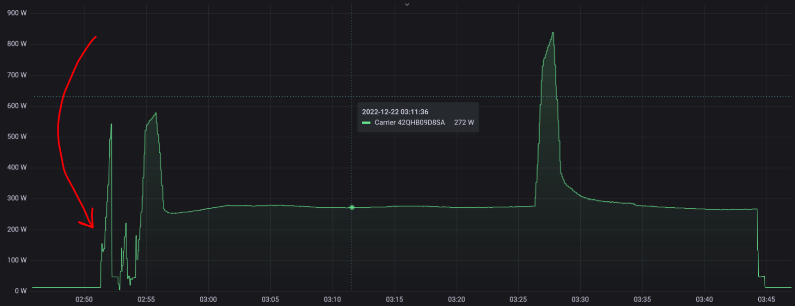Click the 03:25 time axis label
This screenshot has height=306, width=795.
pyautogui.click(x=518, y=300)
